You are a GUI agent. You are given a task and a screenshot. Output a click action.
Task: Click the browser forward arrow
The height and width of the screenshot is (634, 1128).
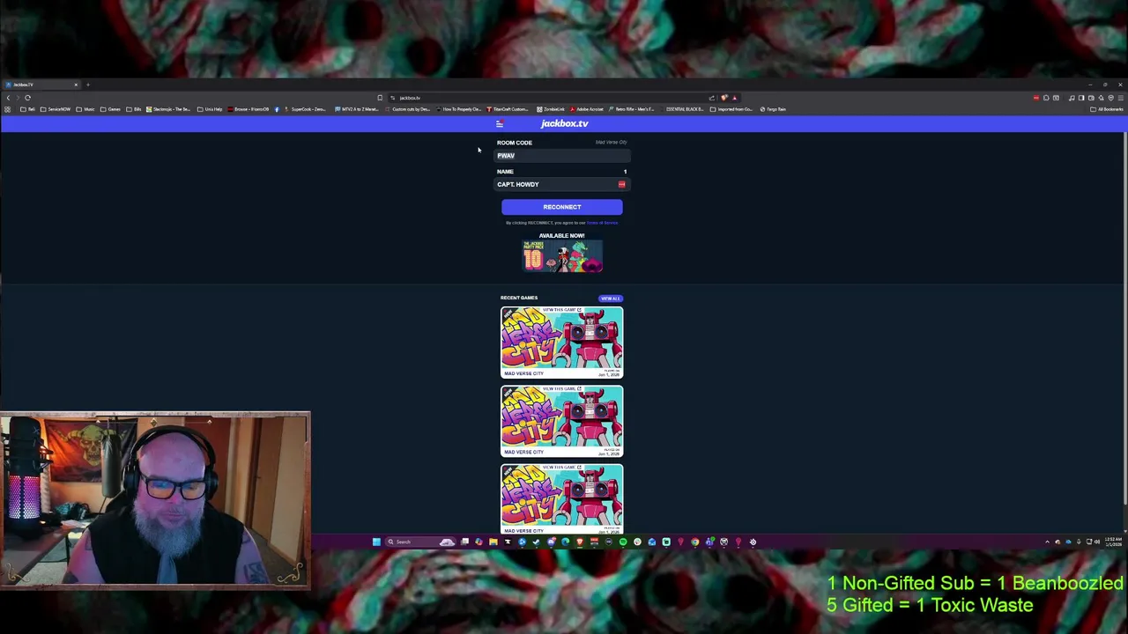(x=18, y=98)
